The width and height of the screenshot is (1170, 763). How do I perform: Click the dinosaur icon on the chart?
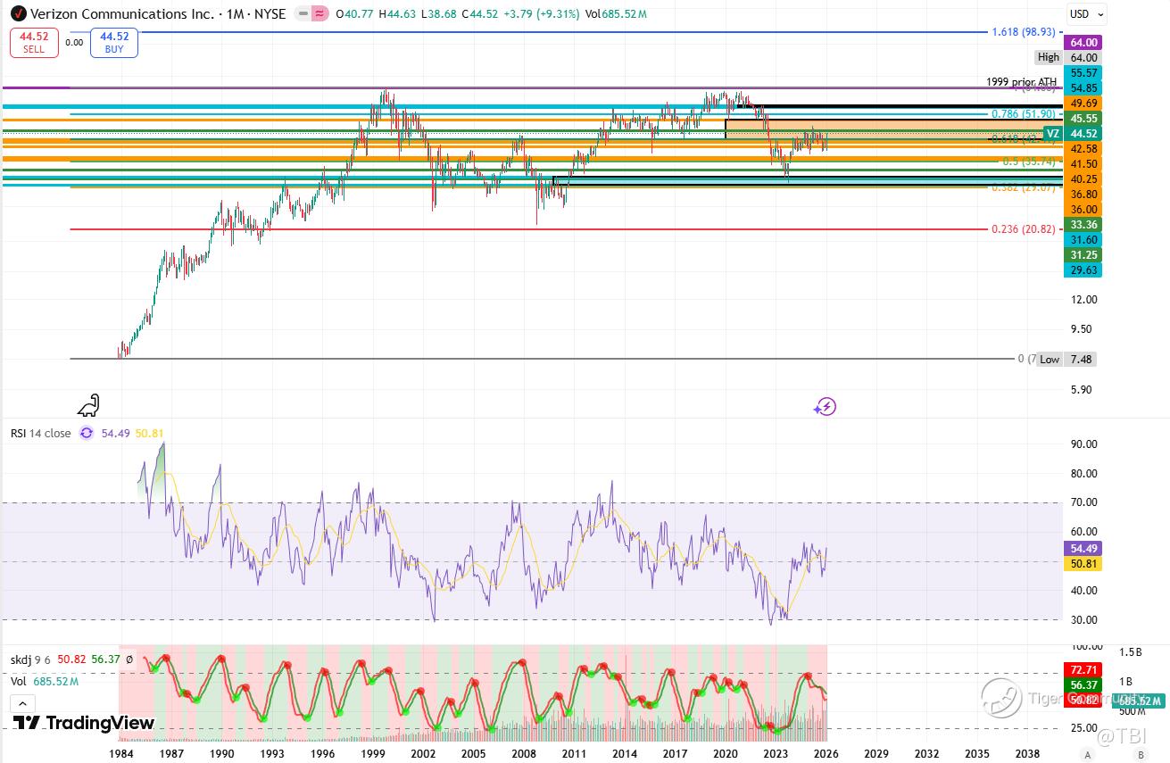coord(88,406)
